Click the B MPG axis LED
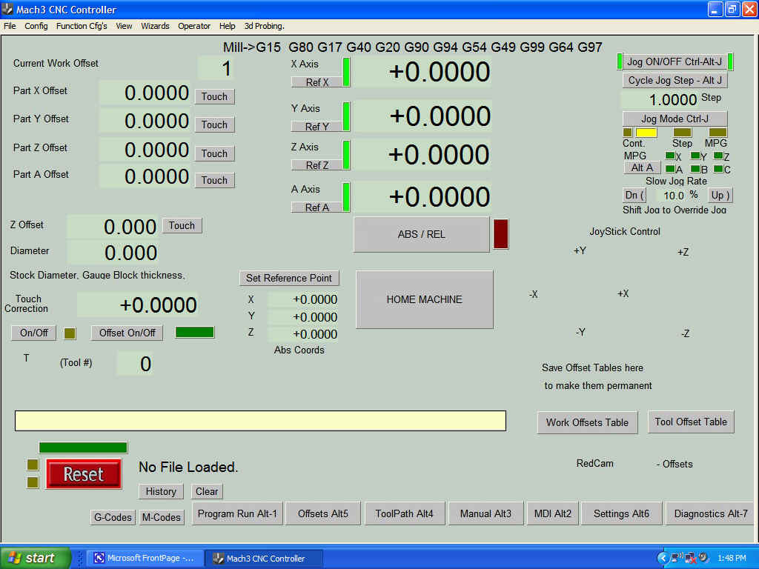Image resolution: width=759 pixels, height=569 pixels. click(x=695, y=168)
